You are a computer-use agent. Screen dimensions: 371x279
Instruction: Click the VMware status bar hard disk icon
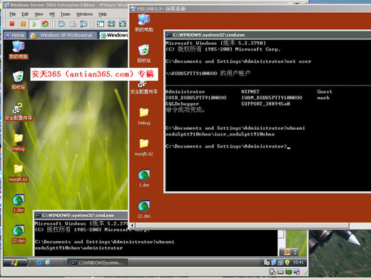[280, 272]
